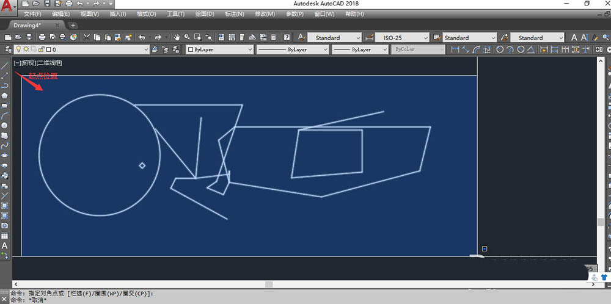Select the Rectangle tool
This screenshot has height=304, width=611.
(5, 106)
